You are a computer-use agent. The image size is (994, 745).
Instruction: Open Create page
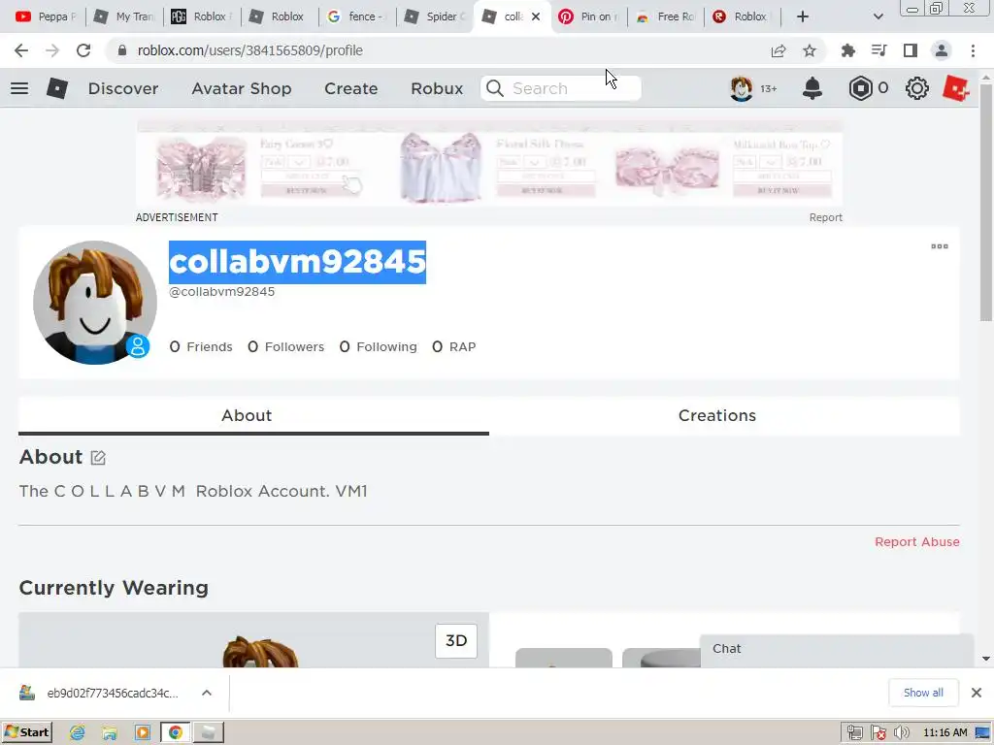point(351,88)
